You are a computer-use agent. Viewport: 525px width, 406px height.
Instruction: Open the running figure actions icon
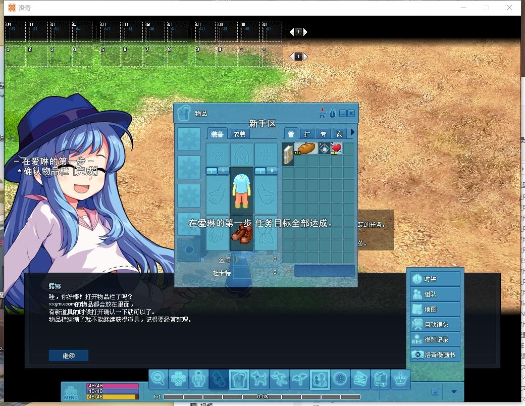click(279, 379)
